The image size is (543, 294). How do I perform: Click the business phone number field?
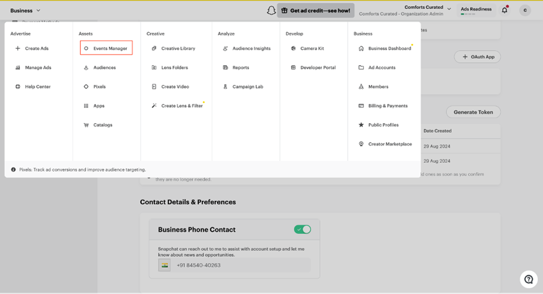241,265
